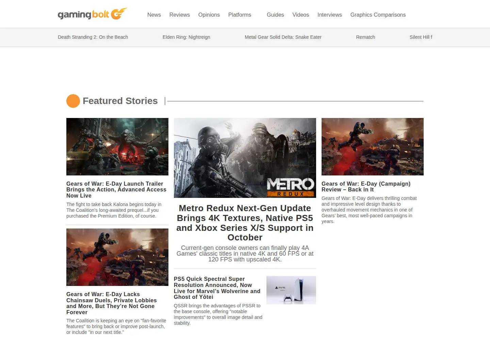Open Gears of War E-Day (Campaign) Review headline
Screen dimensions: 490x340
pyautogui.click(x=366, y=187)
